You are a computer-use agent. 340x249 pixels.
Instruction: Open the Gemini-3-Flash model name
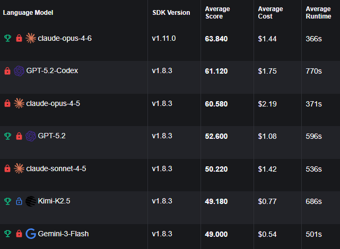[63, 234]
